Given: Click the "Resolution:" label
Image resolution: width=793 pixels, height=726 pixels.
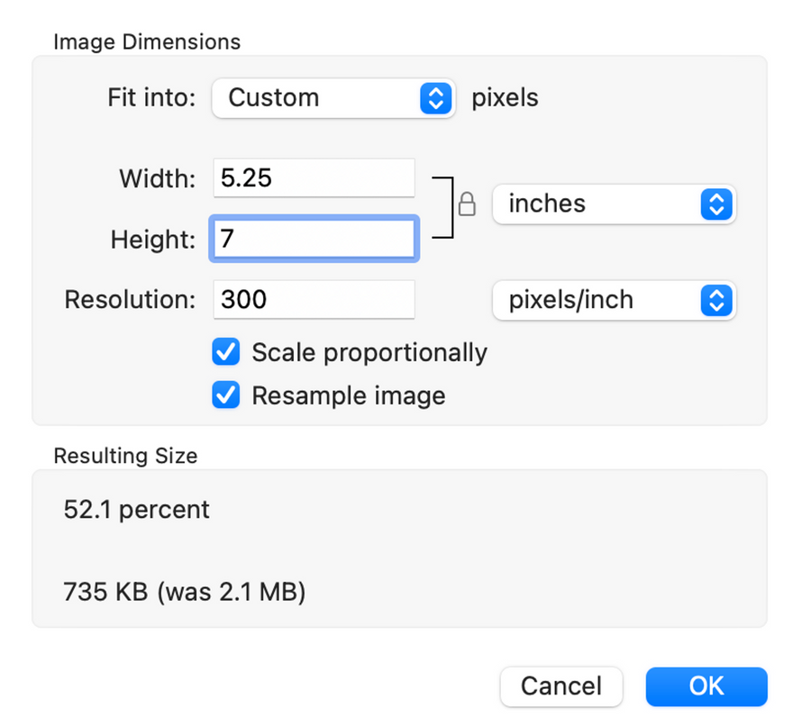Looking at the screenshot, I should click(x=130, y=300).
